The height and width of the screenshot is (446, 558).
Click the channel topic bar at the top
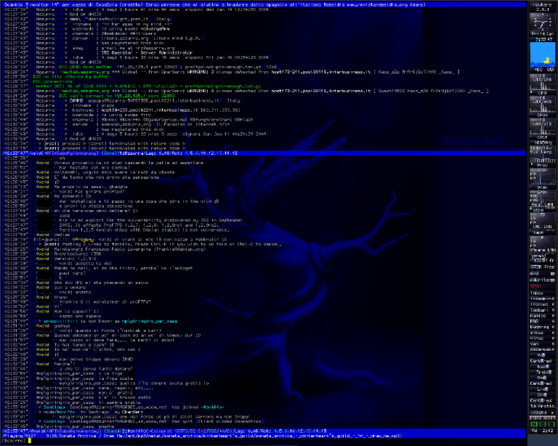point(263,4)
